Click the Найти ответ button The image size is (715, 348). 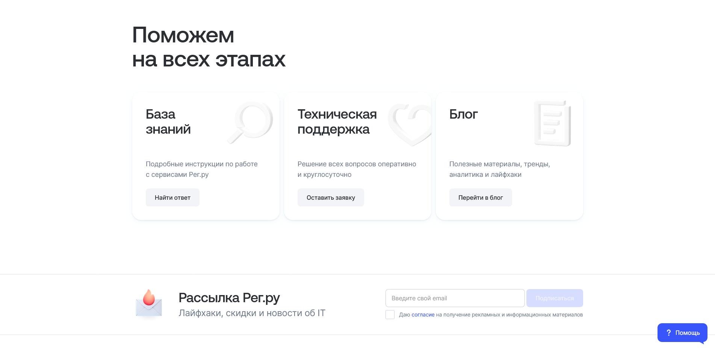pyautogui.click(x=172, y=197)
